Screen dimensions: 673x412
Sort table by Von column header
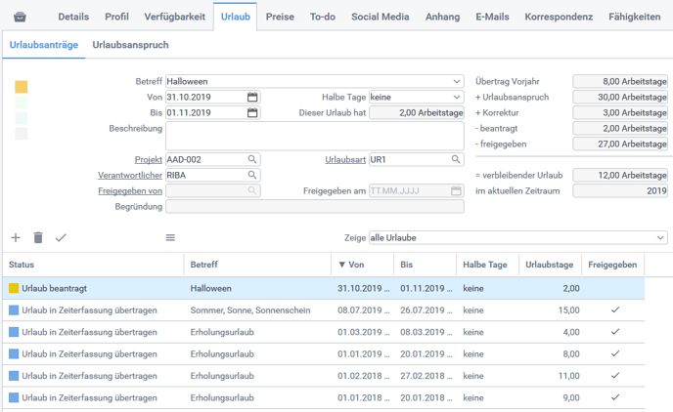[356, 265]
